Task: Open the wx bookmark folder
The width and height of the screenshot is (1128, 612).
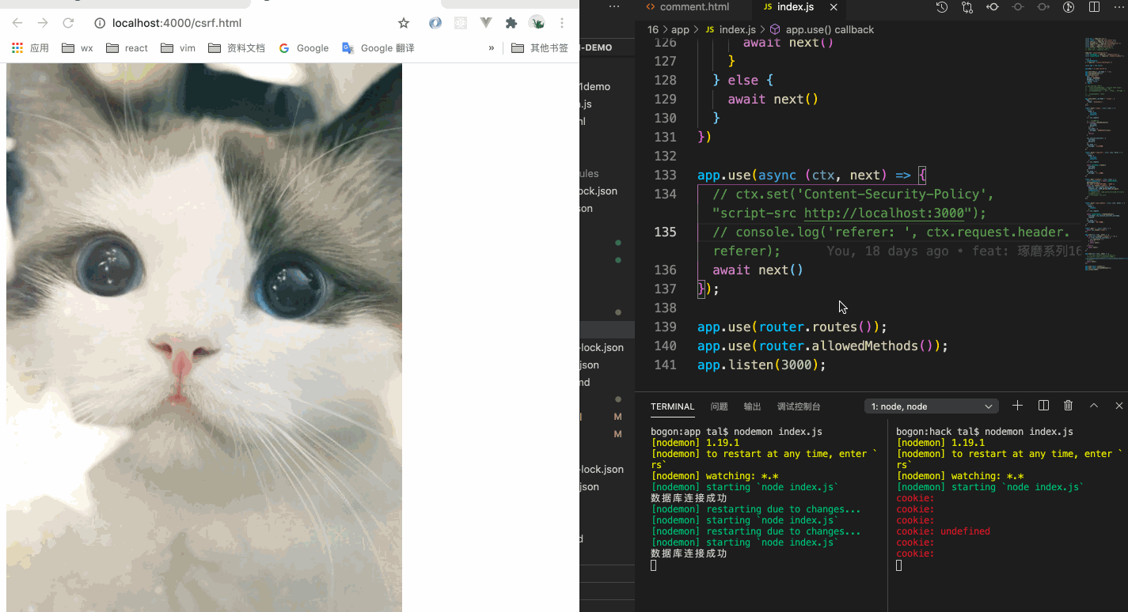Action: pos(77,48)
